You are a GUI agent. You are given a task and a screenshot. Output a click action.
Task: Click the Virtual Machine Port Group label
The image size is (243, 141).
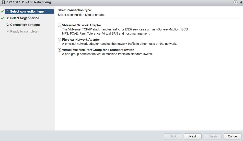click(98, 50)
